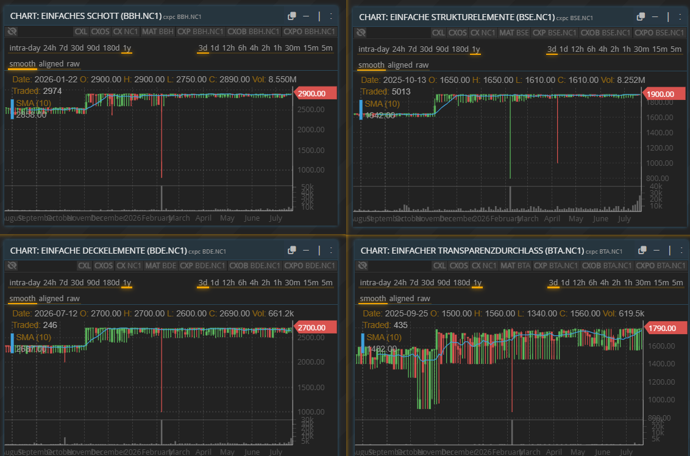Image resolution: width=690 pixels, height=456 pixels.
Task: Click 'Date: 2025-09-25' in BTA.NC1 chart
Action: click(395, 313)
